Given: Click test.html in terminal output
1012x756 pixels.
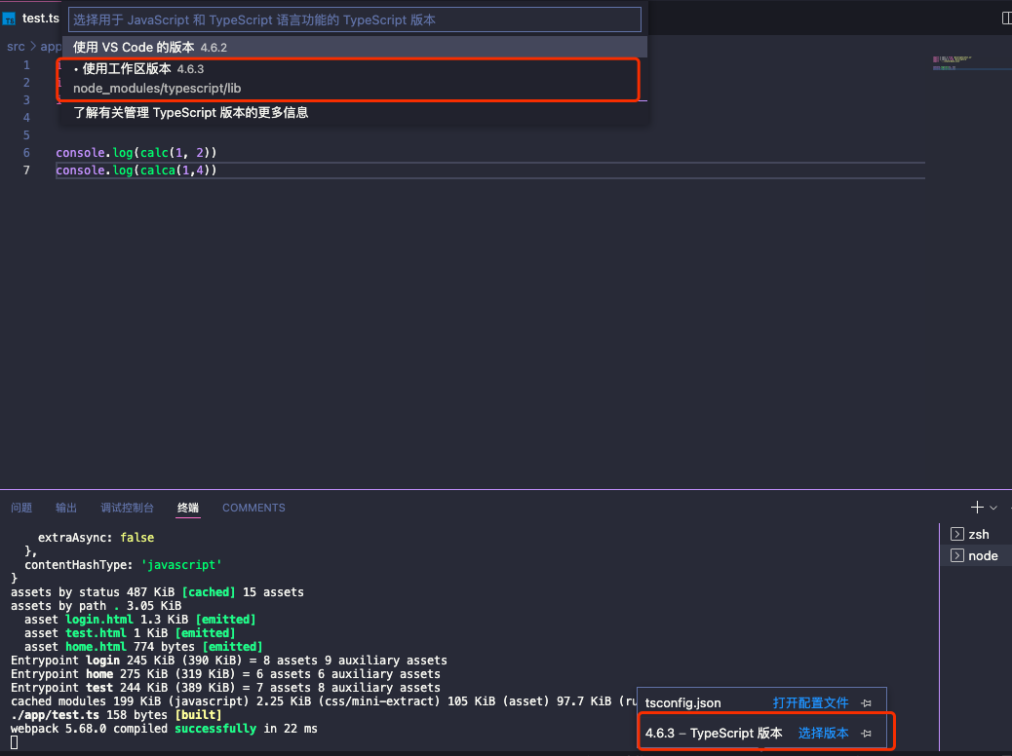Looking at the screenshot, I should [x=96, y=633].
